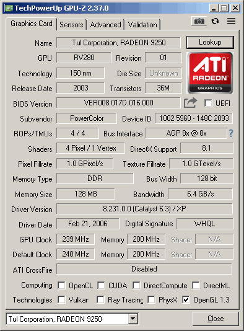
Task: Click the Bus Interface question mark
Action: (x=231, y=133)
